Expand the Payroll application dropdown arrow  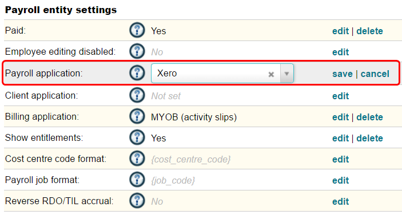coord(286,74)
